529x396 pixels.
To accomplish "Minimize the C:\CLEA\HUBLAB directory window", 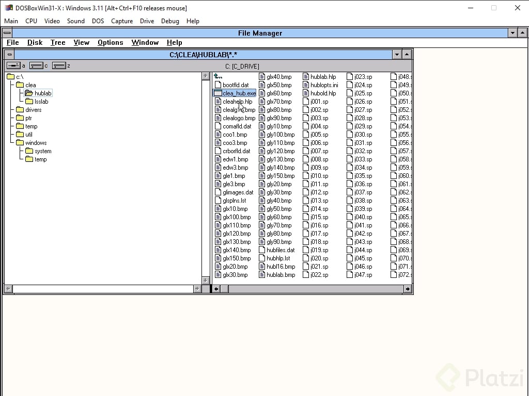I will click(397, 54).
